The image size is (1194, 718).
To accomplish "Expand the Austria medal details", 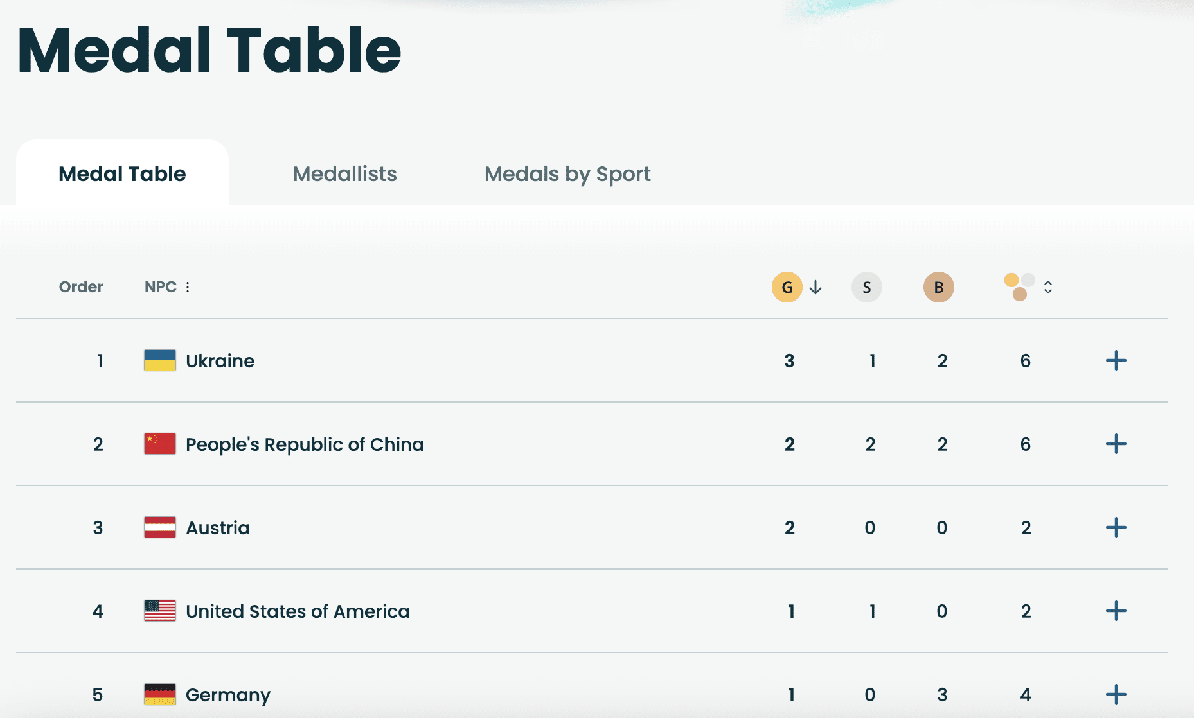I will coord(1116,527).
